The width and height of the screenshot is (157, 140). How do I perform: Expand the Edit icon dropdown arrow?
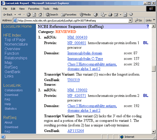tap(121, 14)
